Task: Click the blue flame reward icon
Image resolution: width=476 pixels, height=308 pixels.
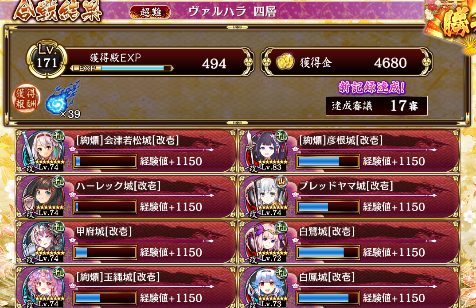Action: pyautogui.click(x=62, y=98)
